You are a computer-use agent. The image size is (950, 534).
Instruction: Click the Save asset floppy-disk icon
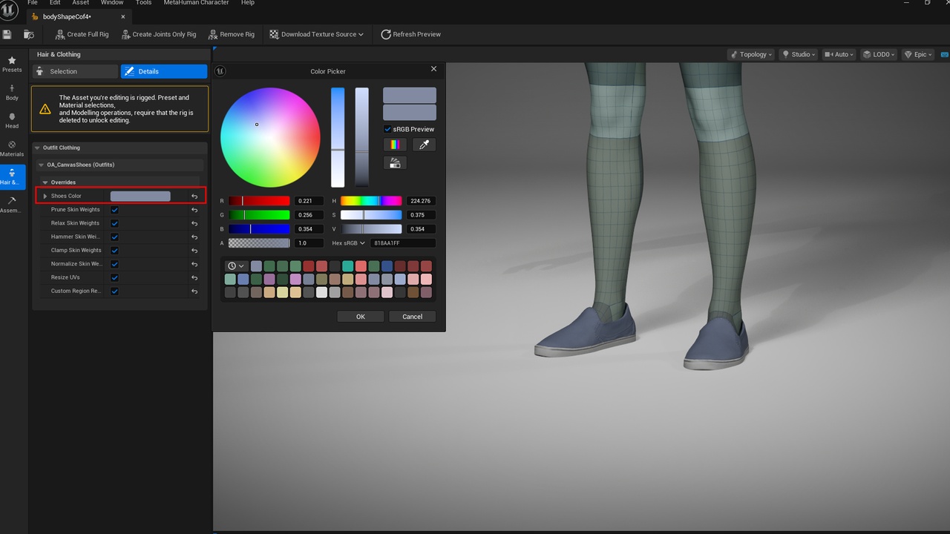(x=7, y=34)
